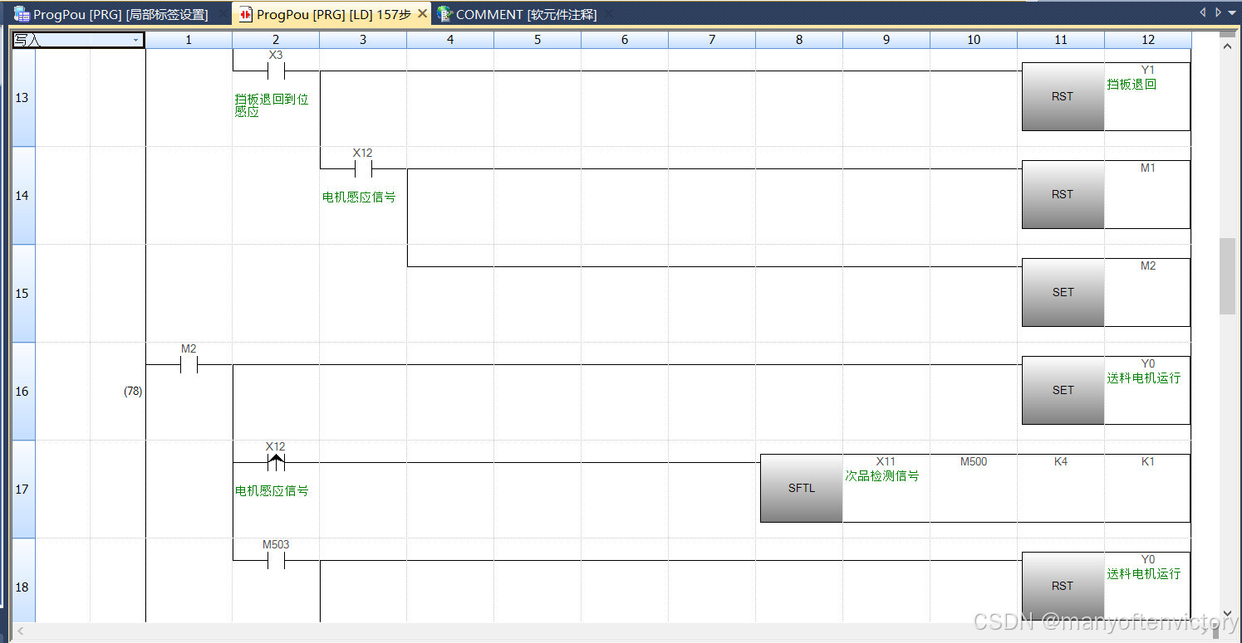Viewport: 1242px width, 643px height.
Task: Select the SET block in row 16
Action: point(1063,390)
